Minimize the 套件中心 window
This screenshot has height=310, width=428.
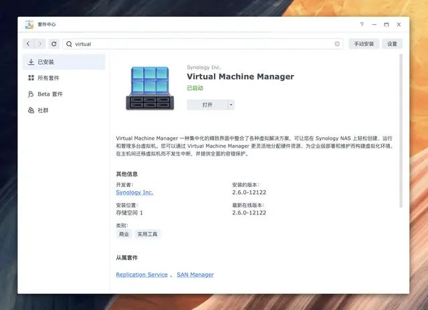[x=374, y=25]
